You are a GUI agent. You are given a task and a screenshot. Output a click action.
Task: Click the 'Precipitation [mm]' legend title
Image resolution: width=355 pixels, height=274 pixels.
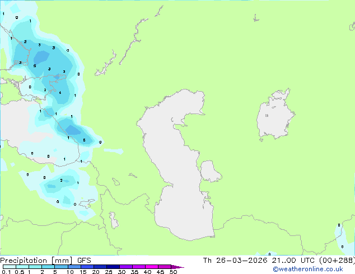point(36,261)
